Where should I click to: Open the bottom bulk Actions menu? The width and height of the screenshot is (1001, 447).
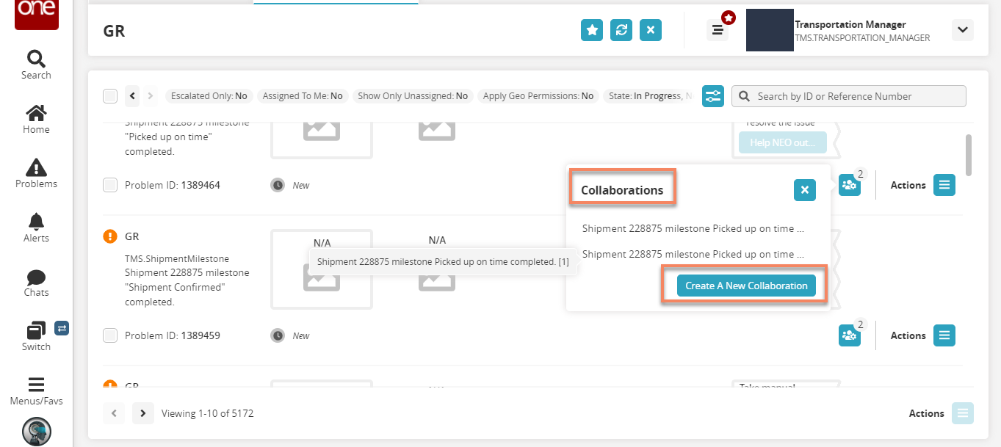[x=963, y=413]
